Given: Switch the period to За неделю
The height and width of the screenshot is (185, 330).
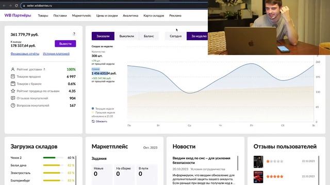Looking at the screenshot, I should tap(197, 36).
